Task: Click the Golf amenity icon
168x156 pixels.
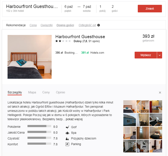Action: [x=67, y=127]
